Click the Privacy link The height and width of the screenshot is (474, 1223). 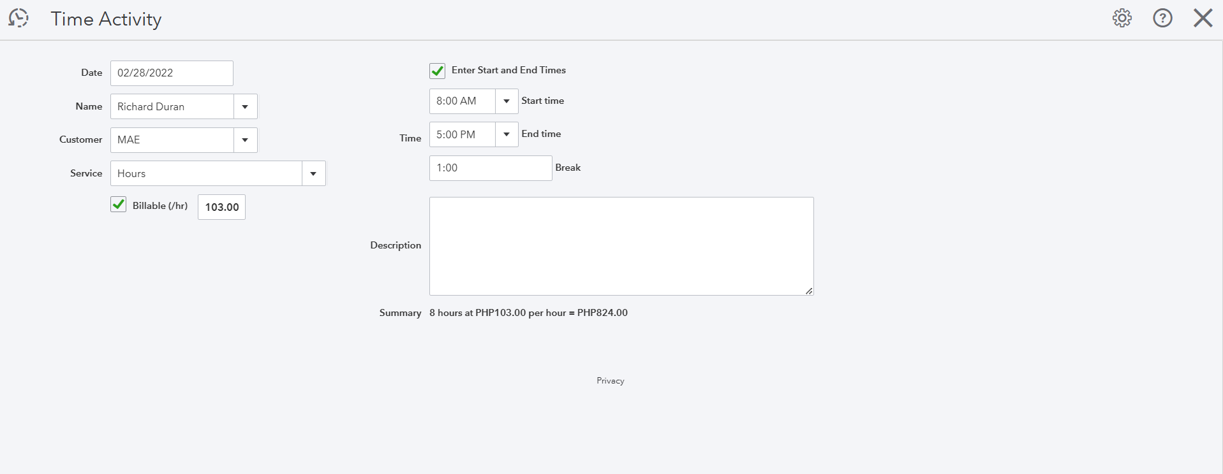[611, 381]
